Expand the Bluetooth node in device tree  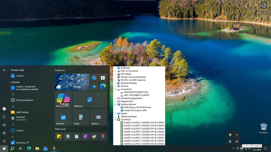(115, 68)
